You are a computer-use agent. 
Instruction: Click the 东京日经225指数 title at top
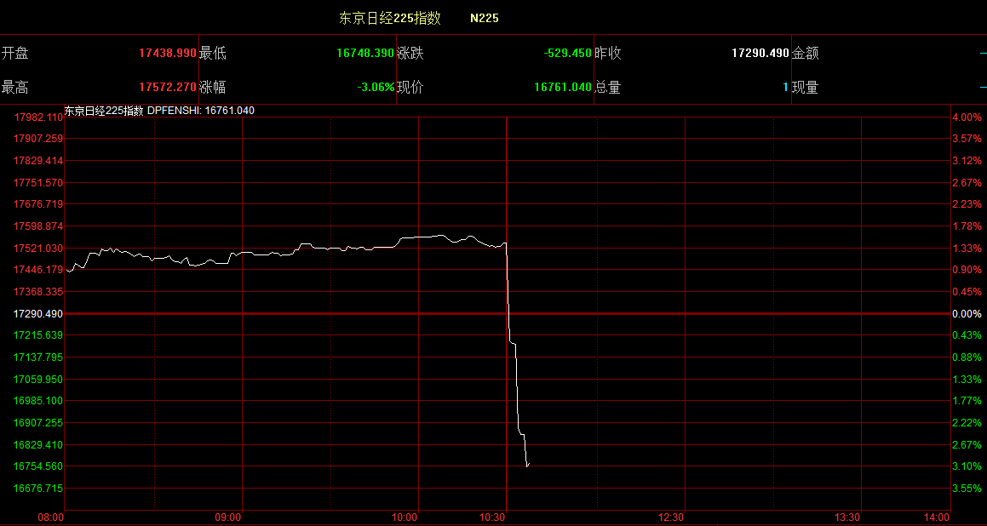point(390,18)
